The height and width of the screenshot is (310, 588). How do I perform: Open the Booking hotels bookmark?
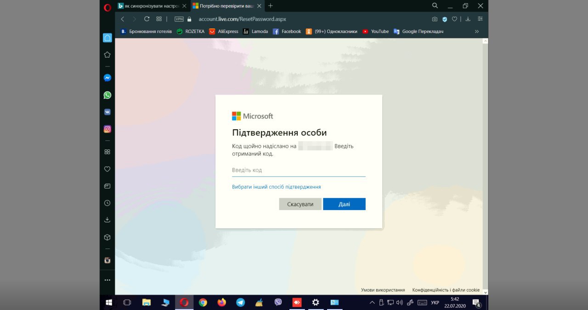pos(146,32)
